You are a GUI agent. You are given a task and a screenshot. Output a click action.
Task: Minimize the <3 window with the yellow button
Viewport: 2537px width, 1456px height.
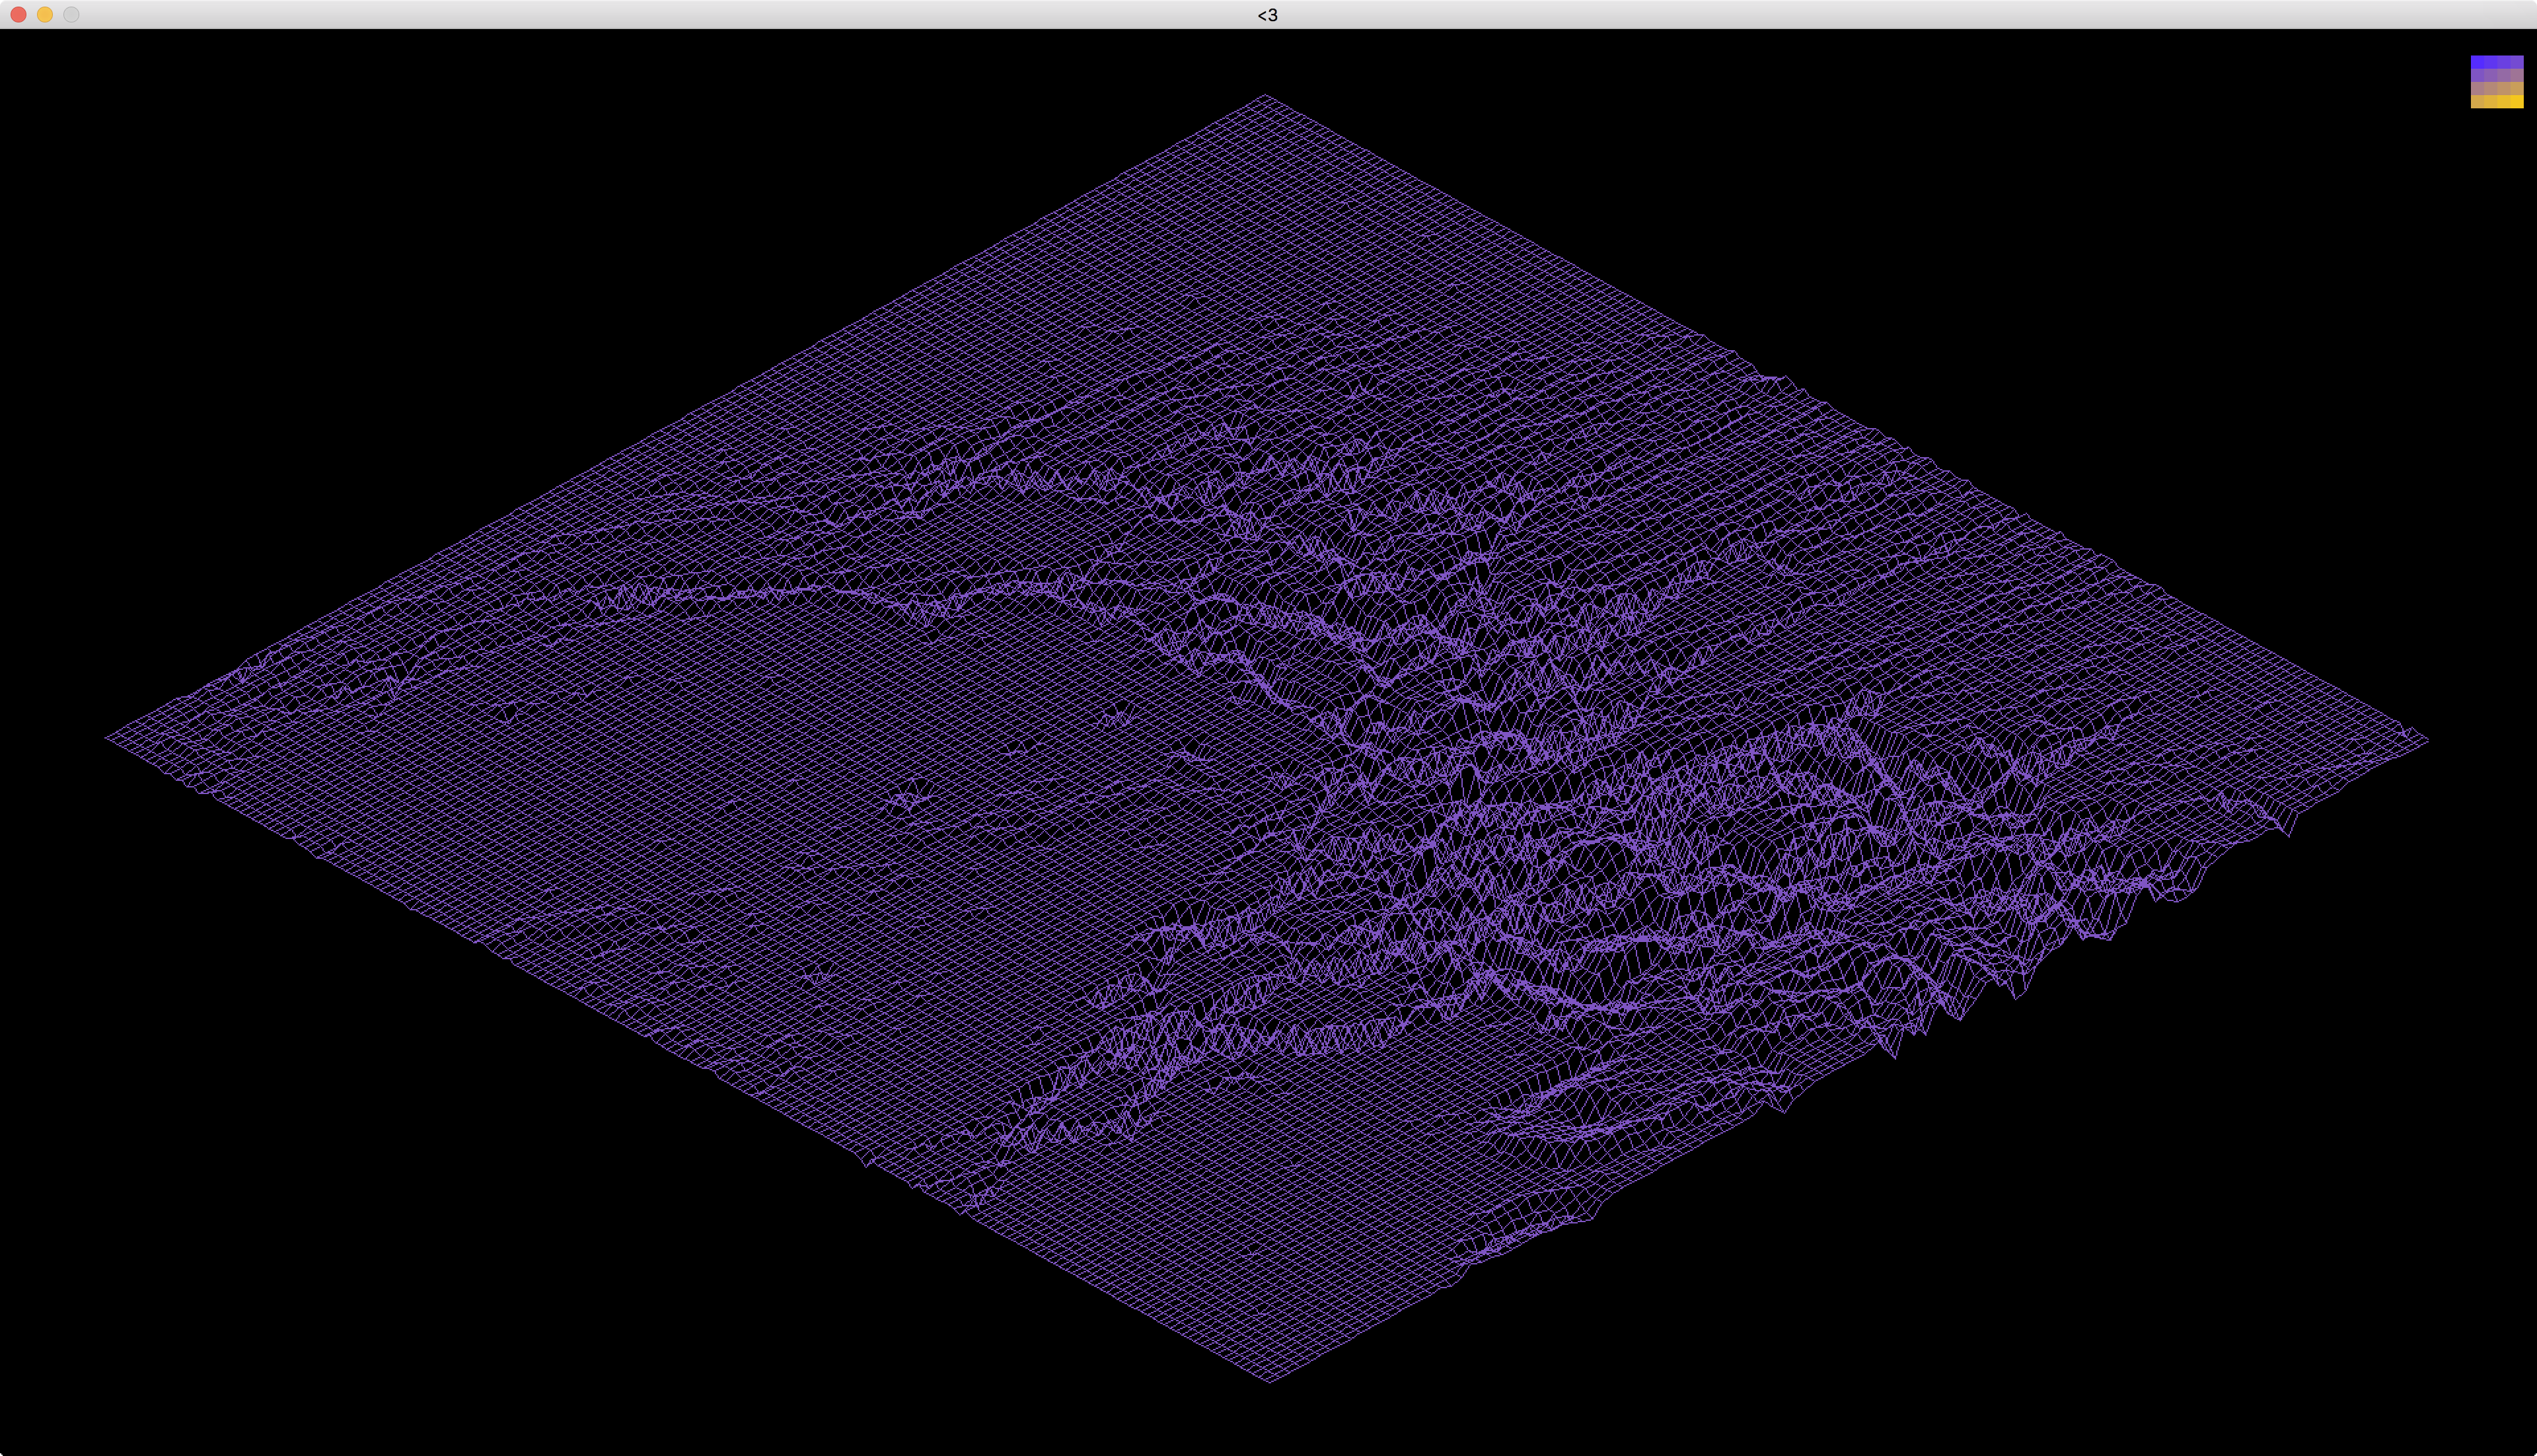coord(45,14)
